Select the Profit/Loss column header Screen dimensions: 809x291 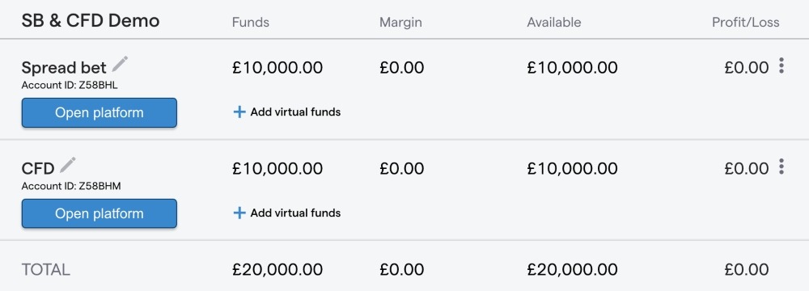[x=746, y=22]
